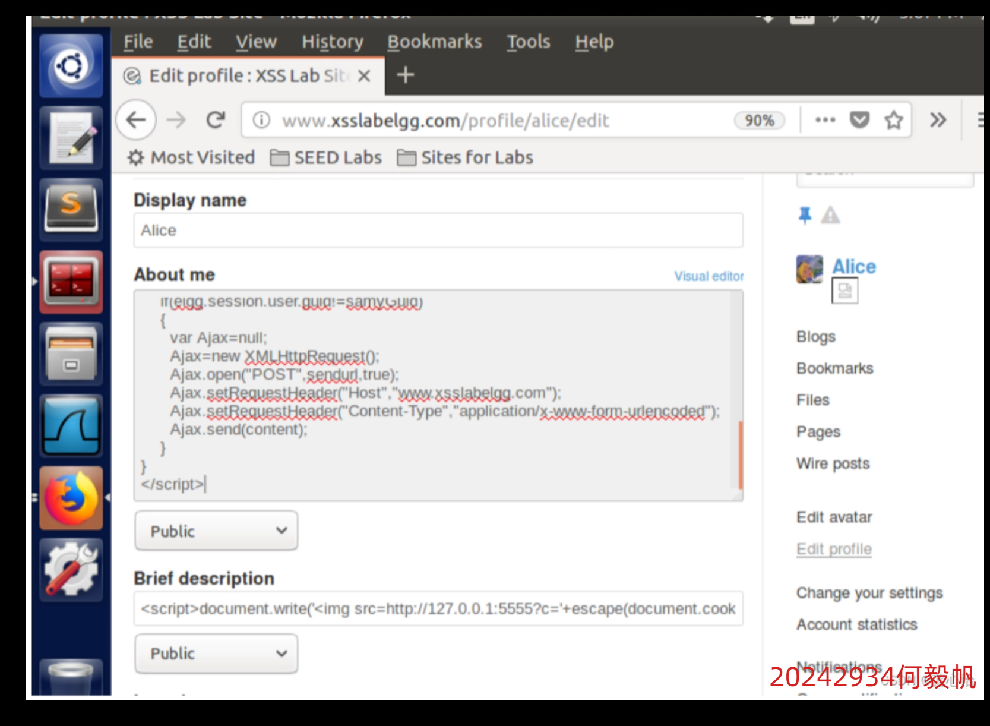
Task: Save page to Pocket
Action: click(859, 120)
